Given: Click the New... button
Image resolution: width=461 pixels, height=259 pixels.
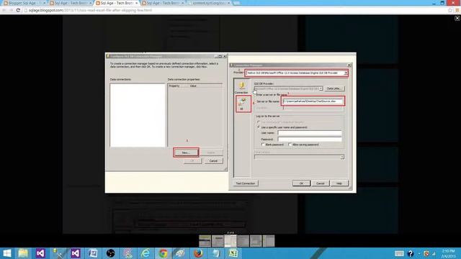Looking at the screenshot, I should [186, 153].
